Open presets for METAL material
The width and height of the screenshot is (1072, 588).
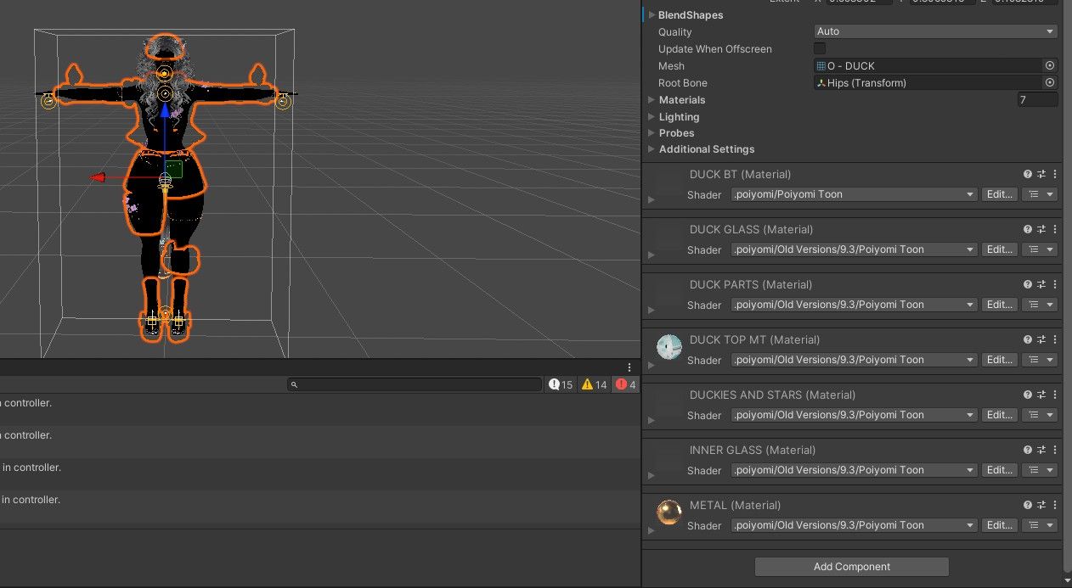(x=1041, y=505)
